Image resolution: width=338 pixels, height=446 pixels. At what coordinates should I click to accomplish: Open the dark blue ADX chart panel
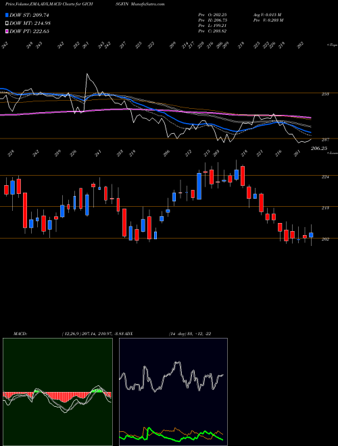pos(173,392)
